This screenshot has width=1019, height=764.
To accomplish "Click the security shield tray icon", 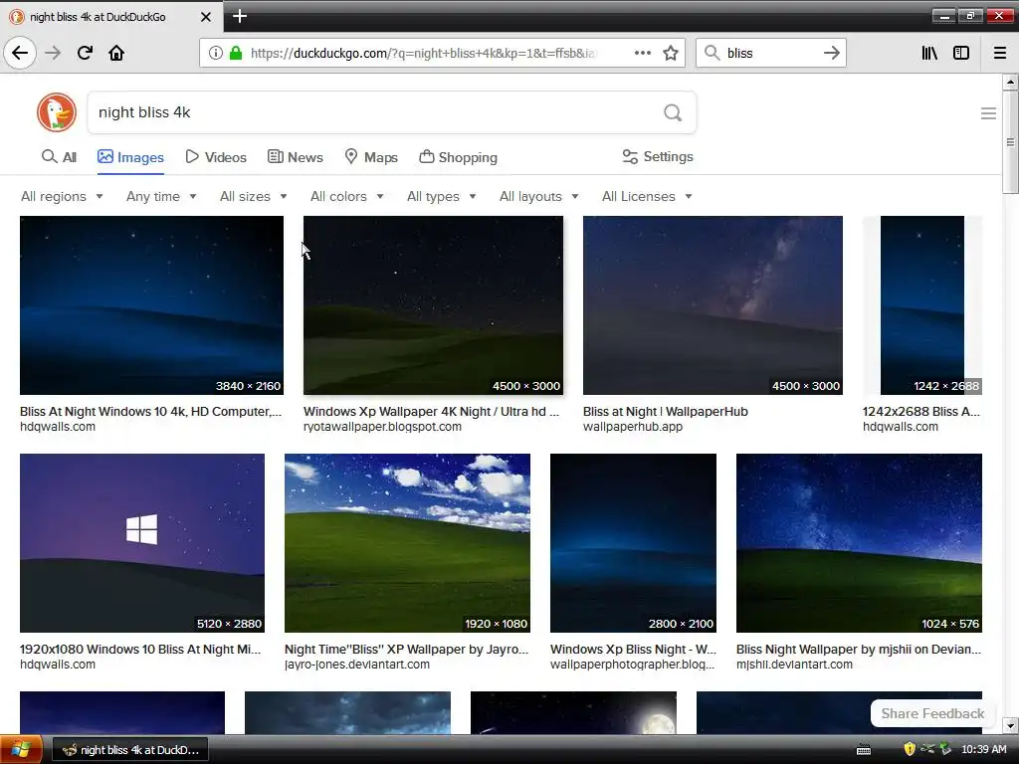I will pos(910,749).
